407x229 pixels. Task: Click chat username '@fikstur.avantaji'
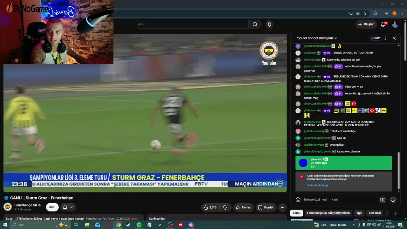pos(314,131)
